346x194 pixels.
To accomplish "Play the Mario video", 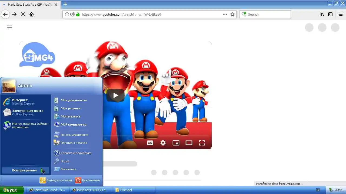I will [115, 95].
